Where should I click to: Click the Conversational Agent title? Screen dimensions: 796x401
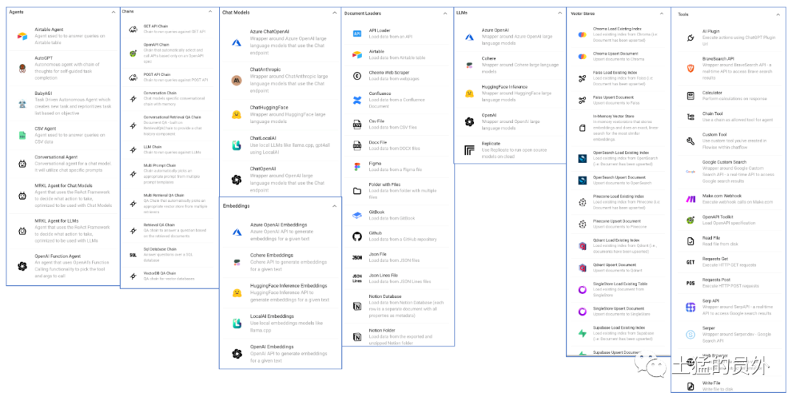point(56,157)
